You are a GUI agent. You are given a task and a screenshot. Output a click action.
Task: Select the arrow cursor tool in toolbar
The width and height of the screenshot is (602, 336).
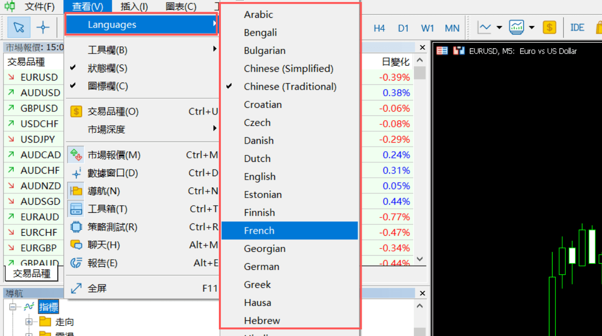[19, 27]
